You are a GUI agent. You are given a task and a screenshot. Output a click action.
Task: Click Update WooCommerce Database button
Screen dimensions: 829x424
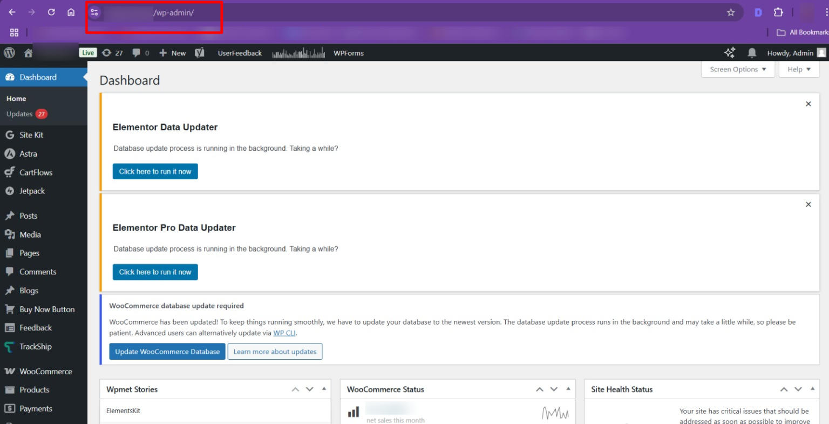coord(167,351)
